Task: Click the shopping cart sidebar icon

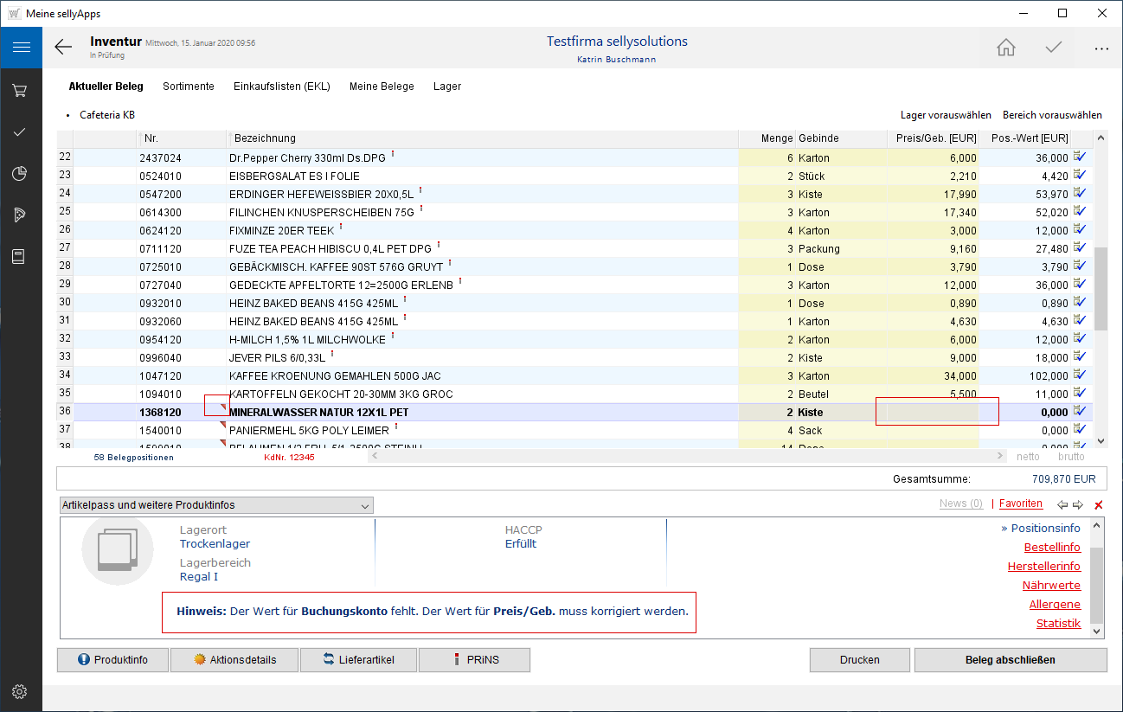Action: 21,91
